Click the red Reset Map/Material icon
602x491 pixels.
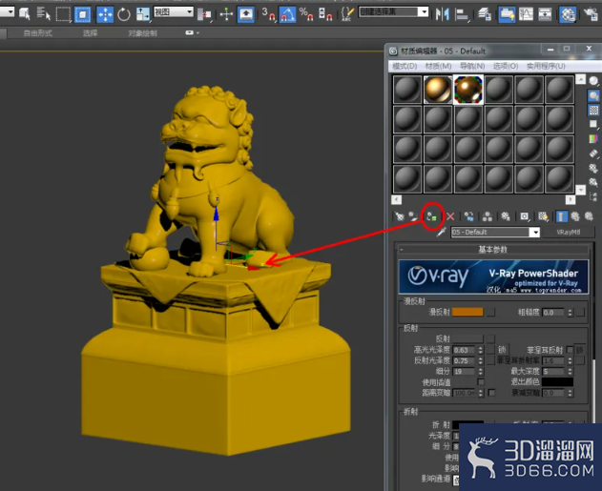click(x=450, y=216)
